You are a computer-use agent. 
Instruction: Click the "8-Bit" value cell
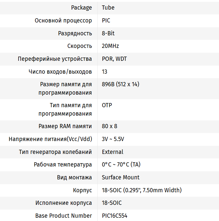108,33
